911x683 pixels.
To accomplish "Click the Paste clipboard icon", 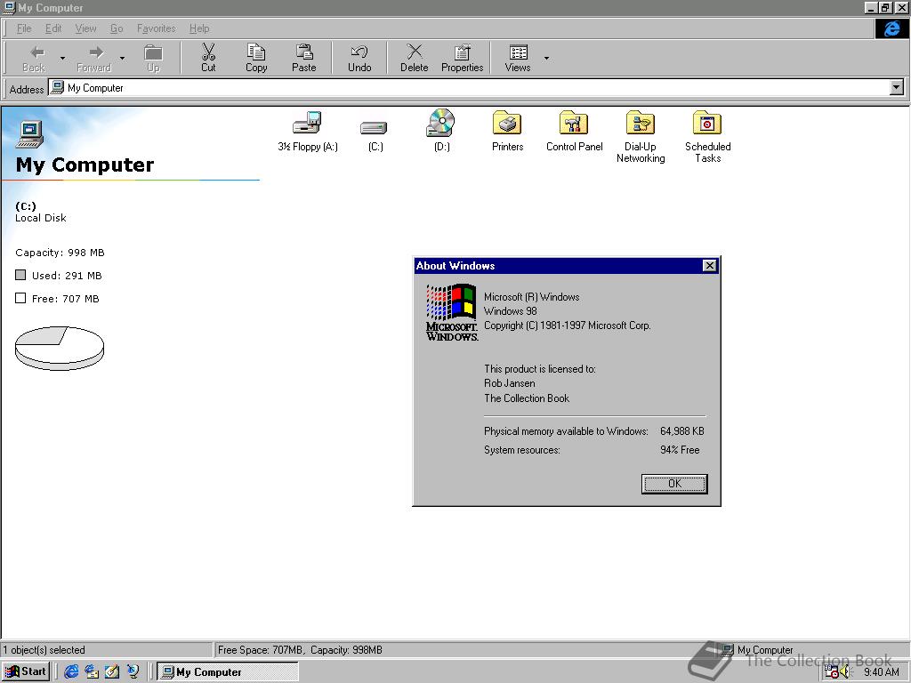I will (304, 52).
